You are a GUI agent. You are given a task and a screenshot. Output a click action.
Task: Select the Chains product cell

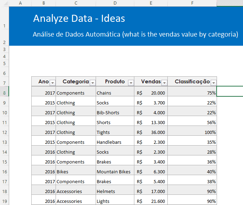(x=115, y=93)
